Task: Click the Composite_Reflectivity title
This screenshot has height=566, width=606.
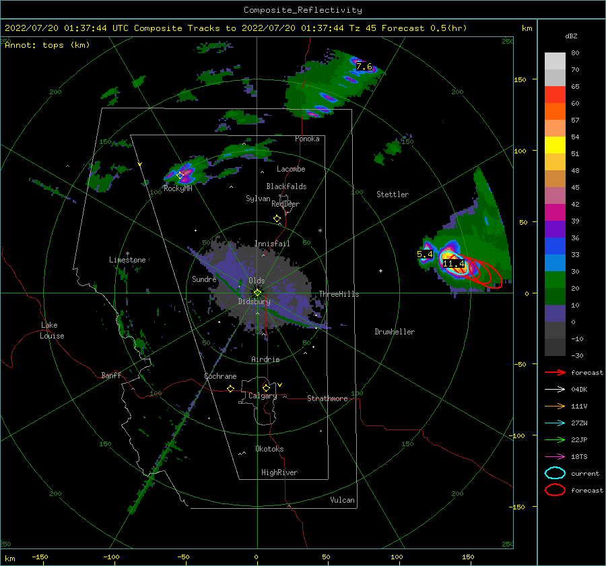Action: (303, 10)
